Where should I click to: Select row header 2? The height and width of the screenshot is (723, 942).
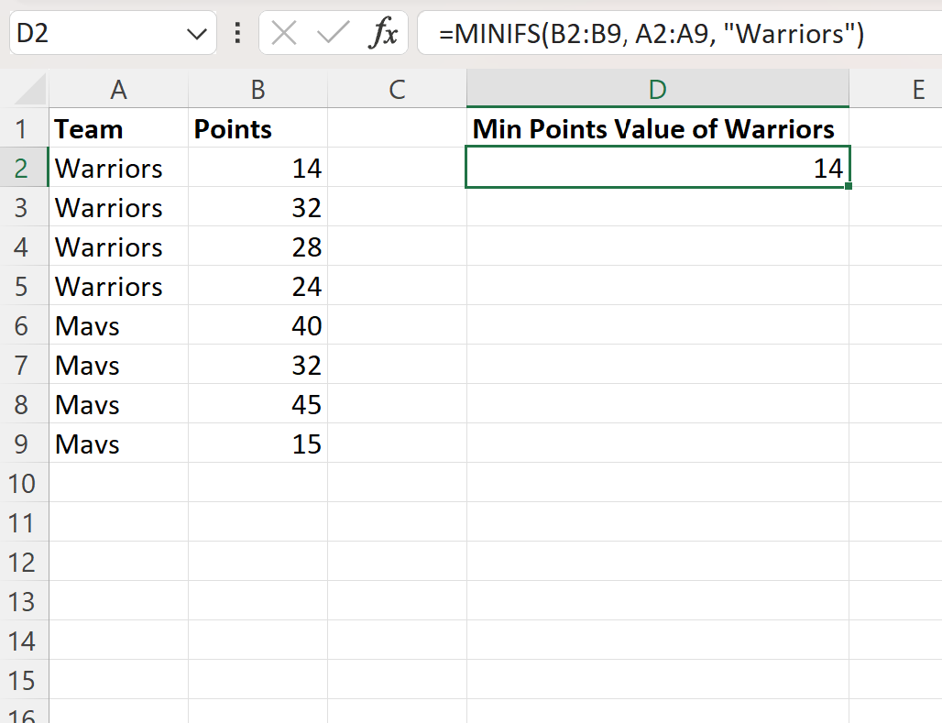click(24, 168)
